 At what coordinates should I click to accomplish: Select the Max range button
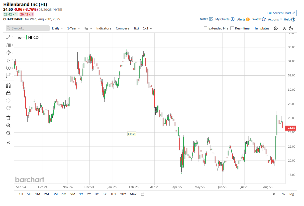click(x=133, y=194)
